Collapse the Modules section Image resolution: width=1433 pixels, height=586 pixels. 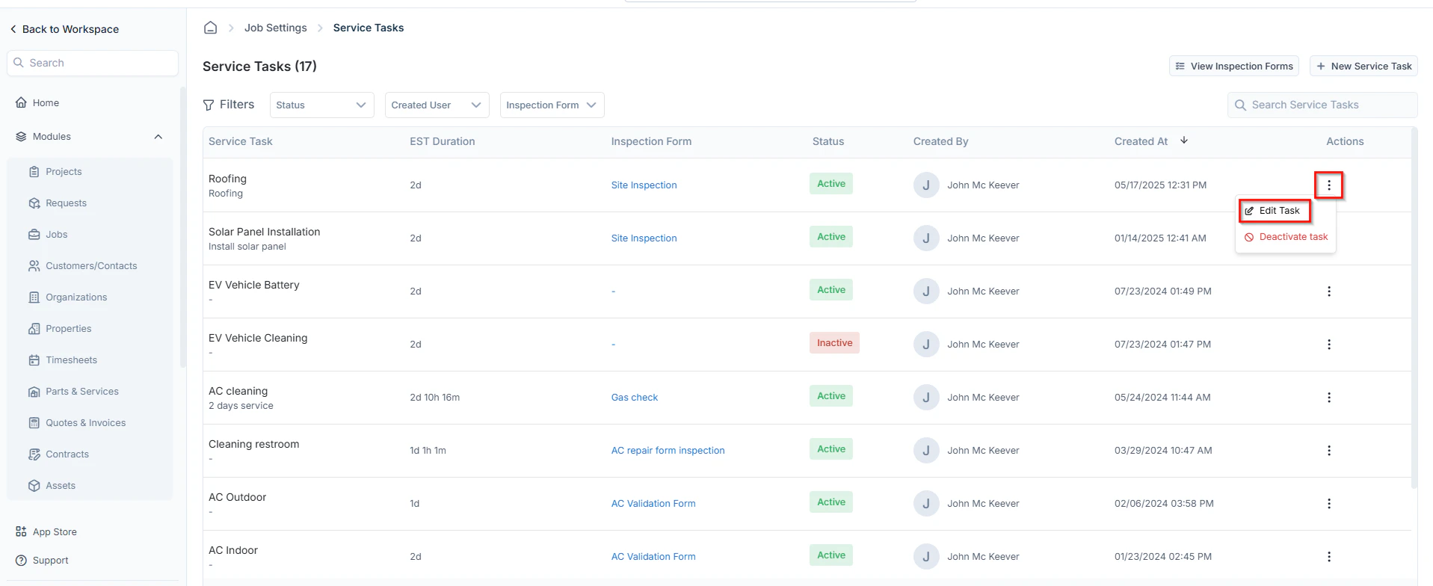click(x=158, y=137)
